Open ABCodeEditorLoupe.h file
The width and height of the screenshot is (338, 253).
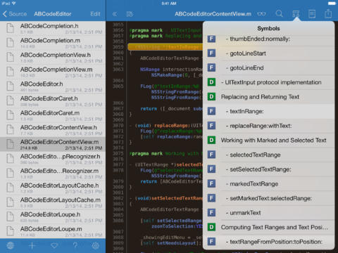[x=53, y=217]
